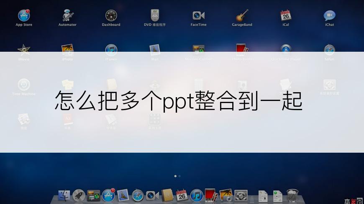The height and width of the screenshot is (204, 364).
Task: Open Mail stamp icon in the Dock
Action: click(x=123, y=195)
